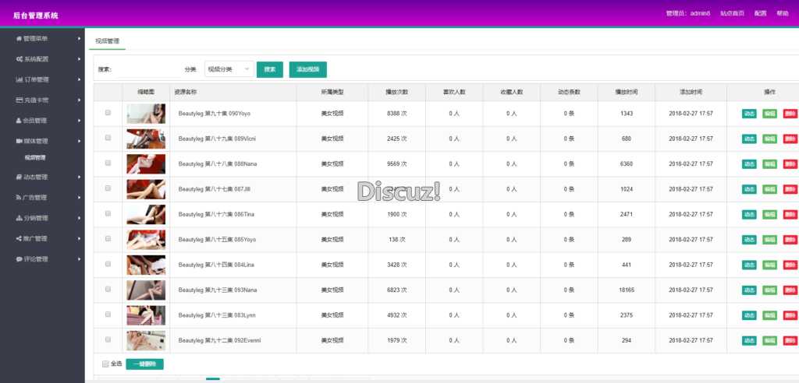Click the 删除 button in the 092Evenni row

tap(790, 340)
